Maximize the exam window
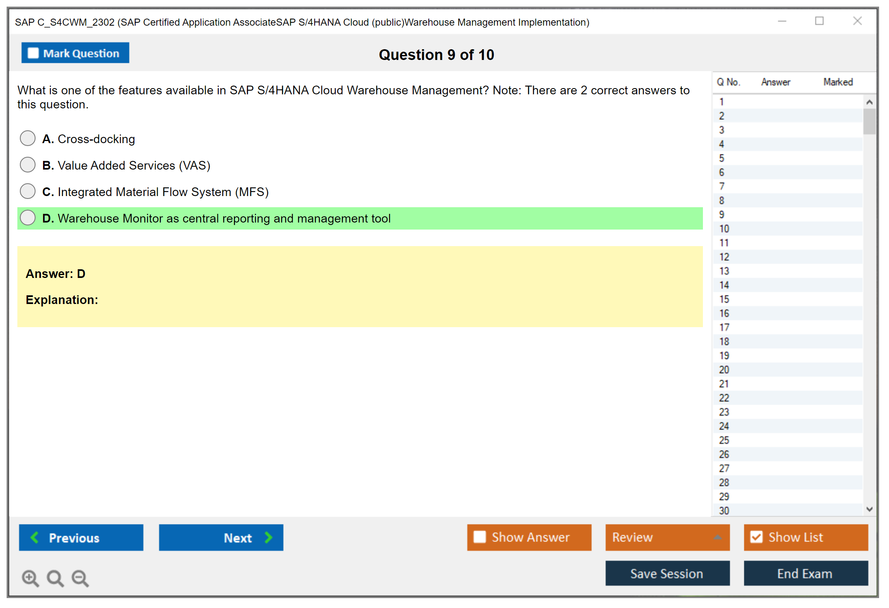The width and height of the screenshot is (889, 608). 819,21
